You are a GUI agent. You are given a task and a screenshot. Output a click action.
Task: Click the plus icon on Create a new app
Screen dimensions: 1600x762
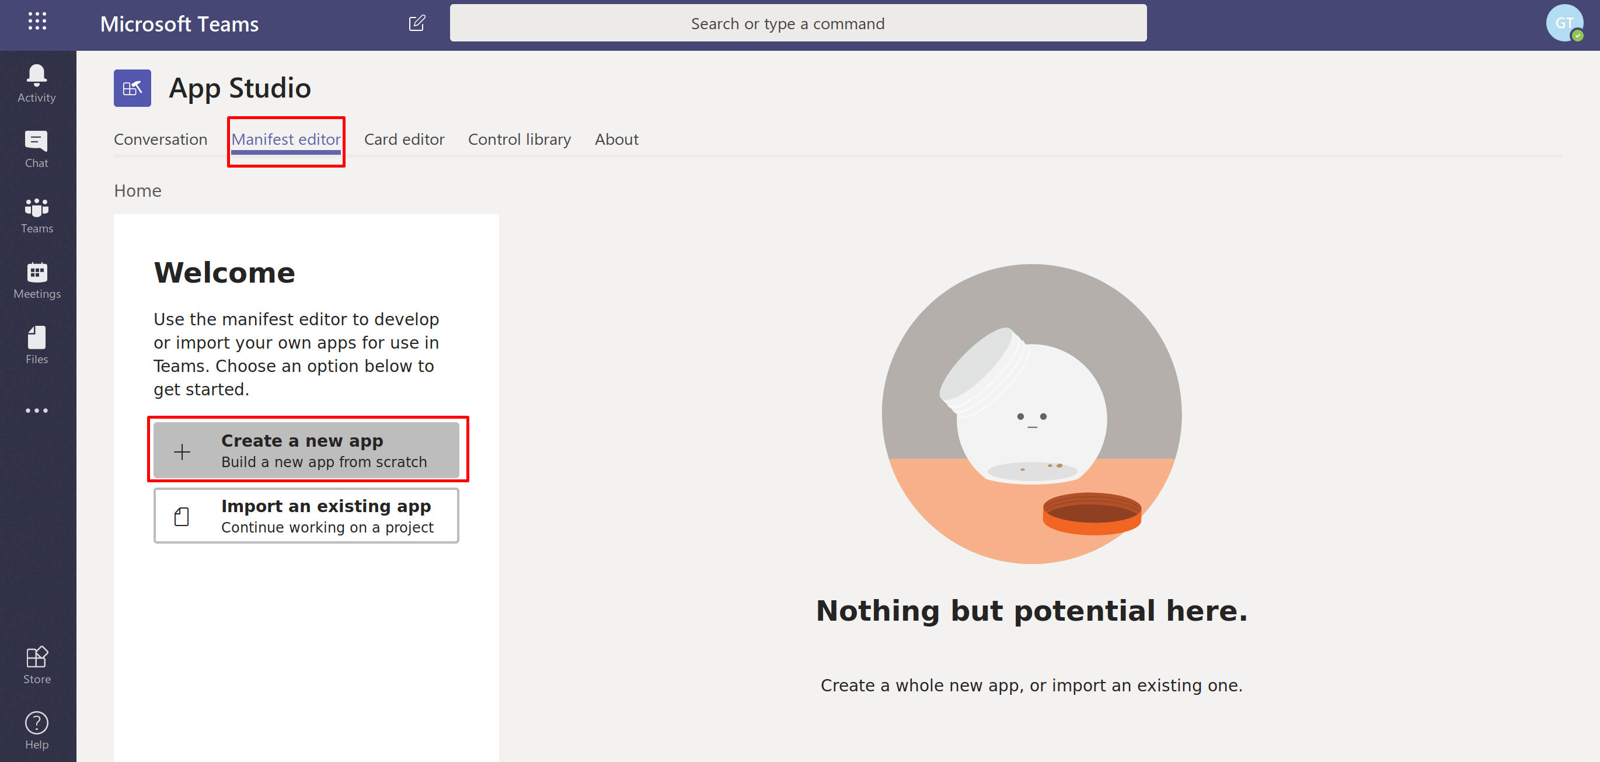[182, 452]
